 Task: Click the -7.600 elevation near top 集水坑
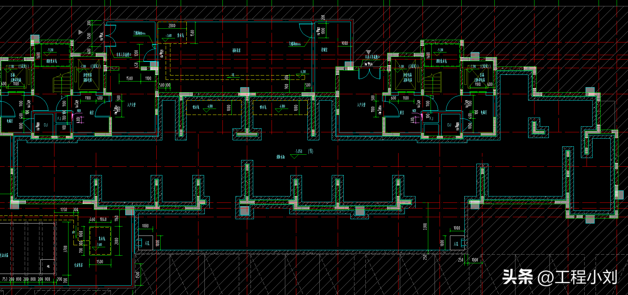coord(169,35)
